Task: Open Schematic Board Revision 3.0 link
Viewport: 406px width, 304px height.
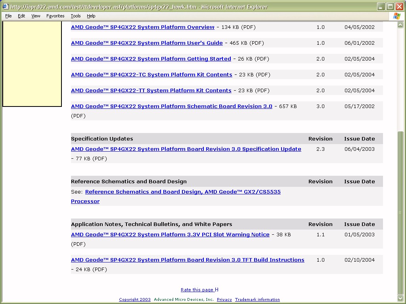Action: click(x=171, y=106)
